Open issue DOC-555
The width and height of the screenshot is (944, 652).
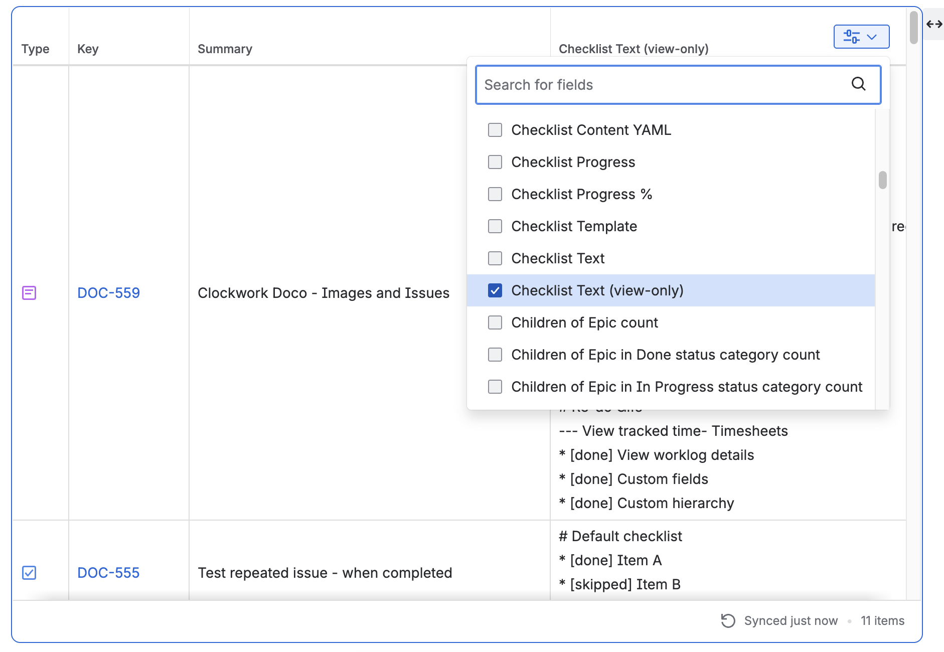pos(108,572)
